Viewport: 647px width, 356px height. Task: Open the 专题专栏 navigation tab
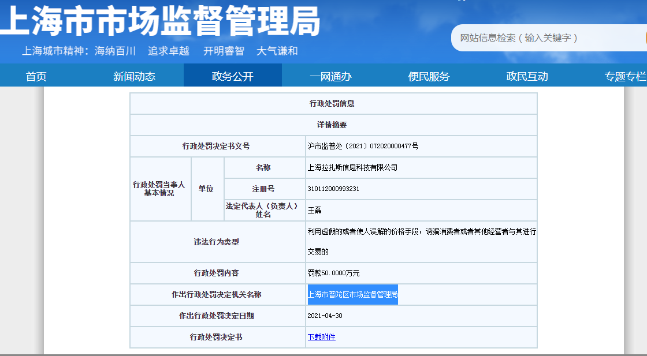click(626, 76)
